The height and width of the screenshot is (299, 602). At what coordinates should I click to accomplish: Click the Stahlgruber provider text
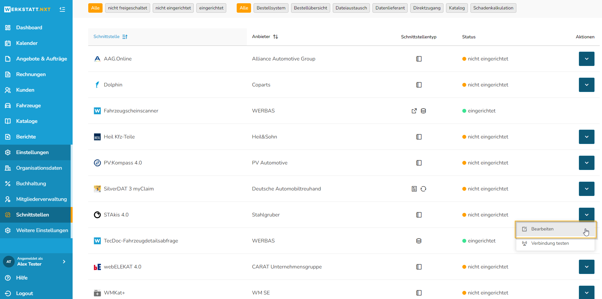point(266,215)
